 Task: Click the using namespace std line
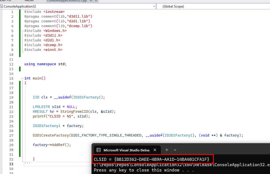click(45, 64)
